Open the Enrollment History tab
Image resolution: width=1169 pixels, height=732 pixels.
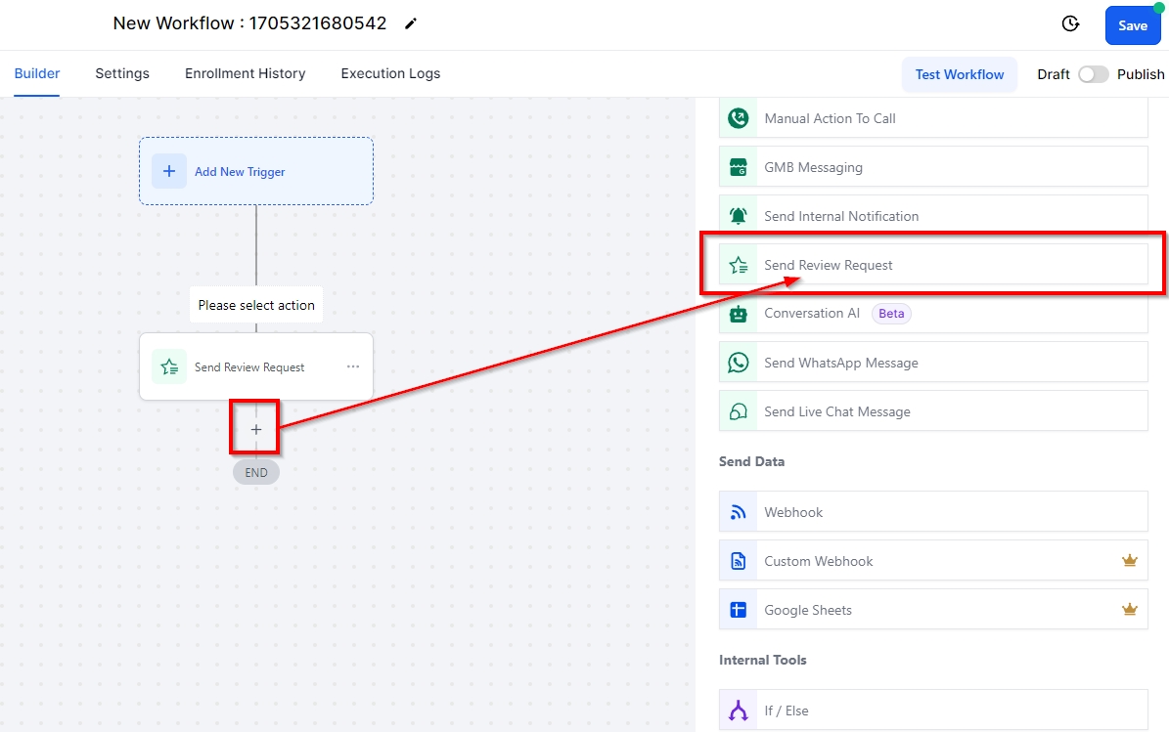pos(245,73)
